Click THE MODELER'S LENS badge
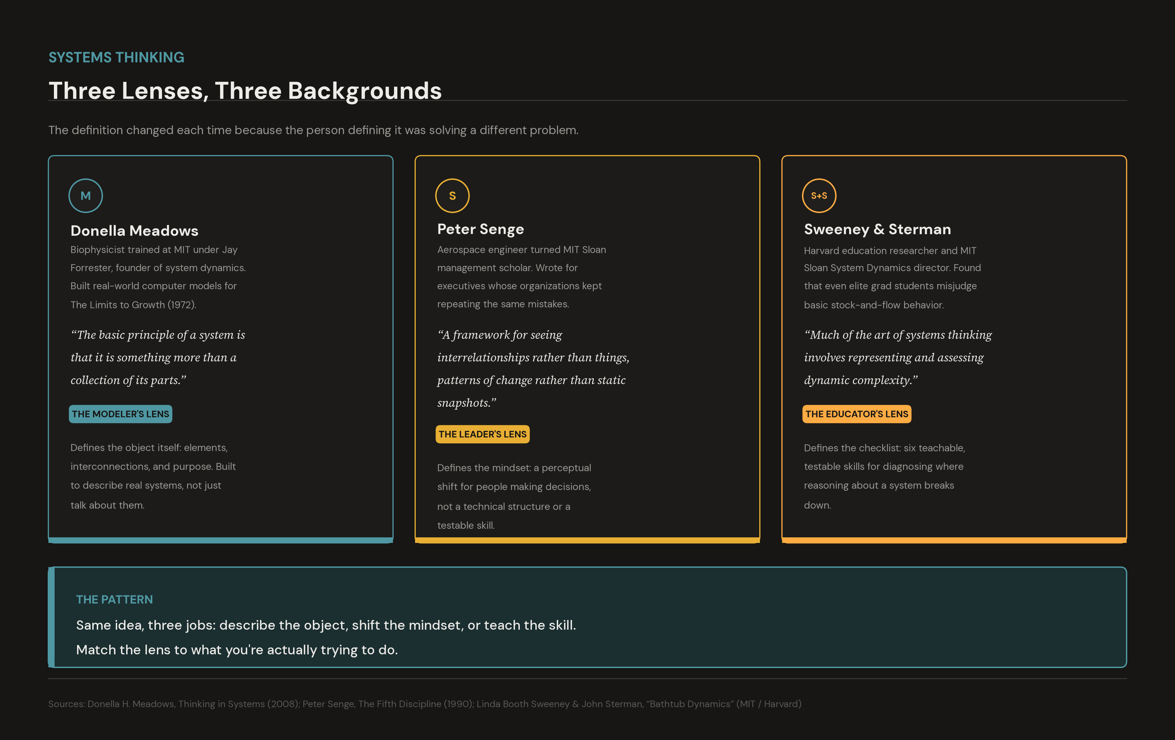This screenshot has height=740, width=1175. point(121,414)
